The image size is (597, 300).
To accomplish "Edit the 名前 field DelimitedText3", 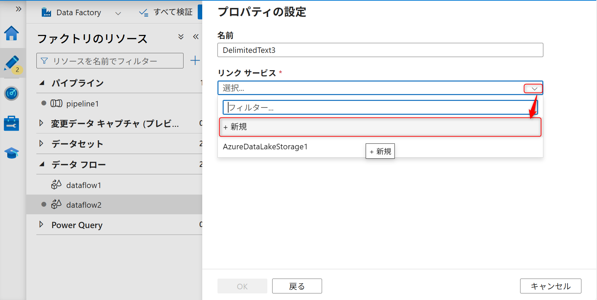I will [380, 50].
